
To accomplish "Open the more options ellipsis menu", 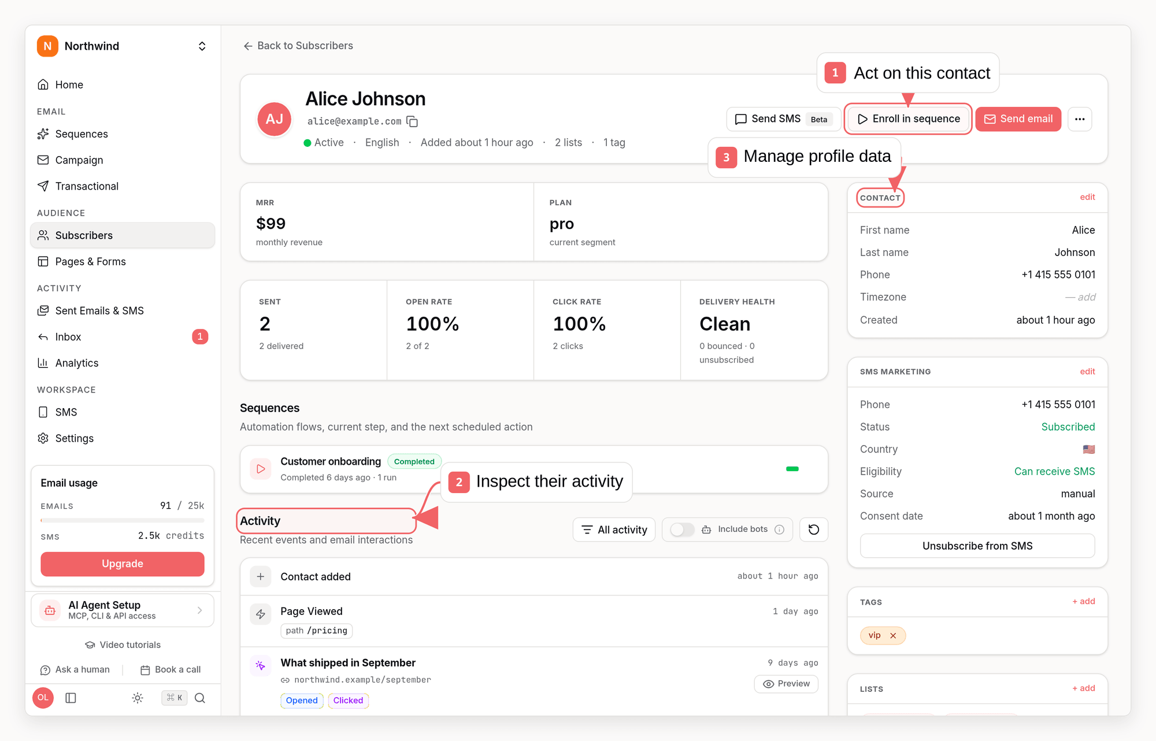I will (x=1080, y=119).
